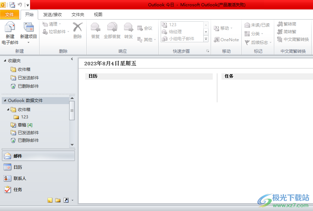Open the 分类 categorize dropdown
The height and width of the screenshot is (211, 313).
point(254,34)
